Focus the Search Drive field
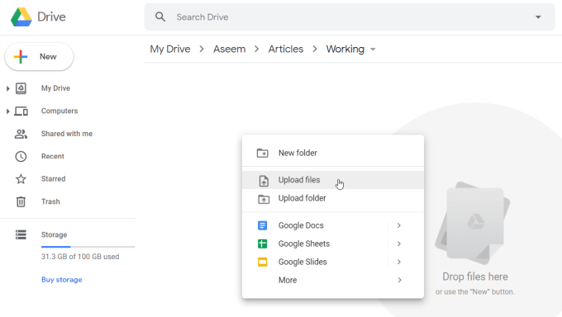The image size is (562, 317). [350, 17]
